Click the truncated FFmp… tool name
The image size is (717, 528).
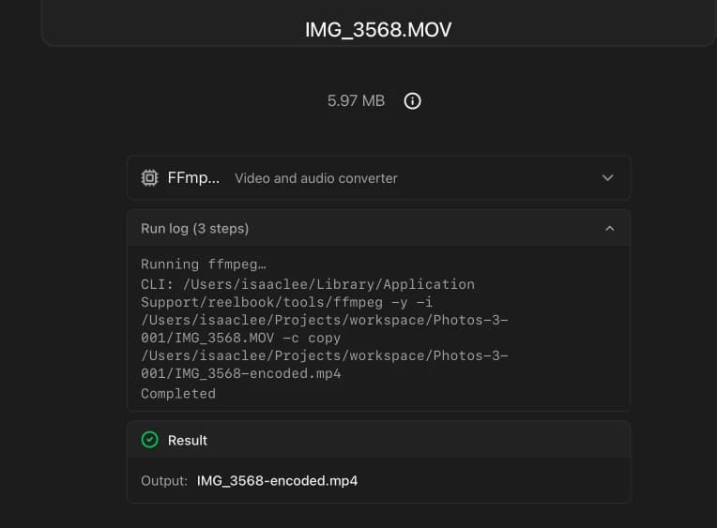point(193,178)
